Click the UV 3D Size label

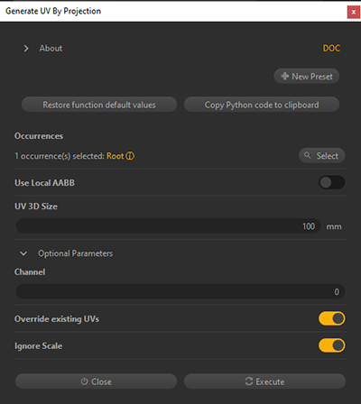point(36,207)
